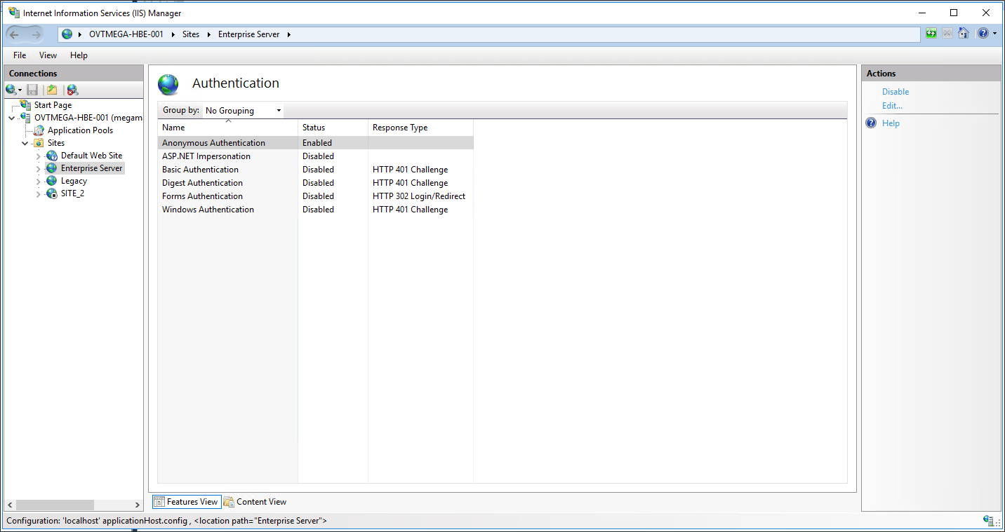Switch to Features View tab
The height and width of the screenshot is (532, 1005).
point(186,502)
